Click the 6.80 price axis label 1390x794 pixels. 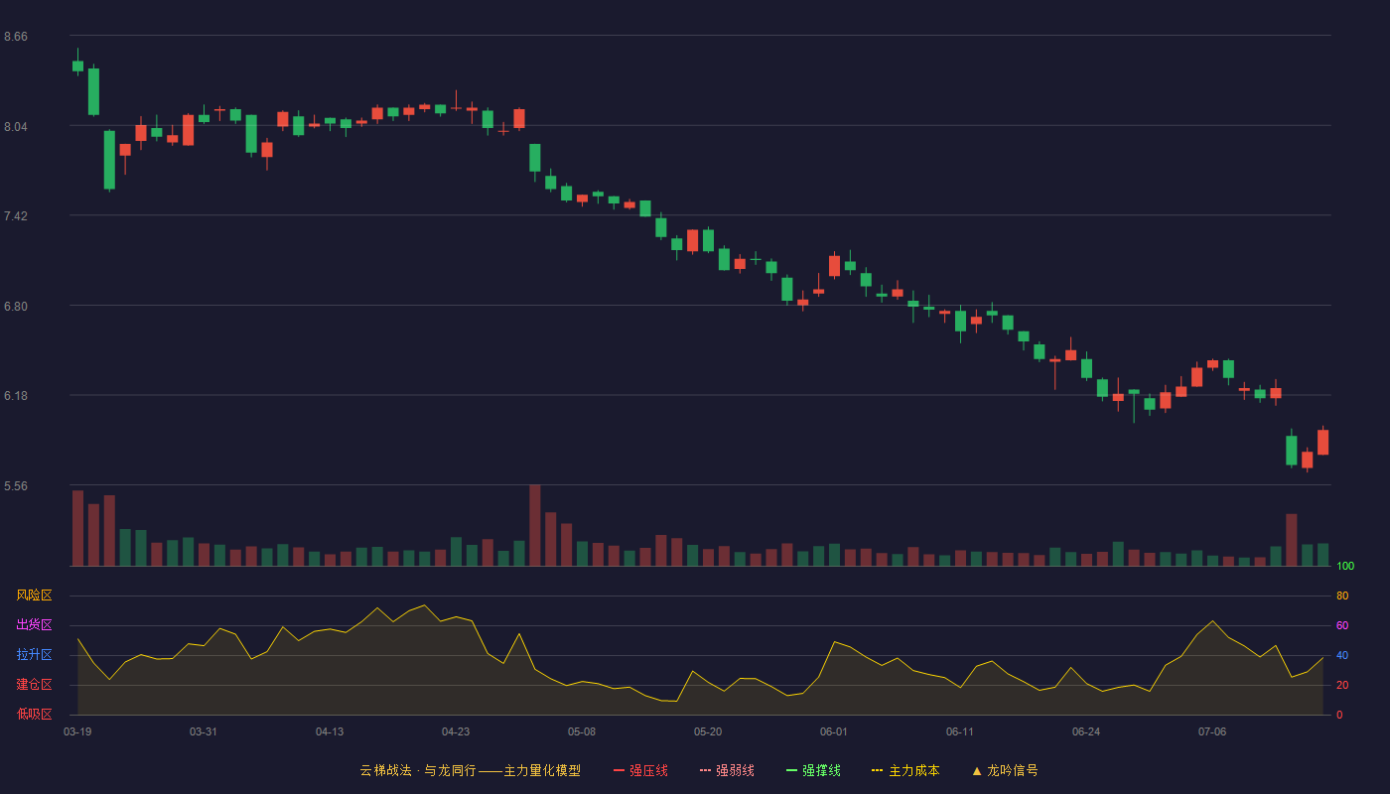click(16, 307)
